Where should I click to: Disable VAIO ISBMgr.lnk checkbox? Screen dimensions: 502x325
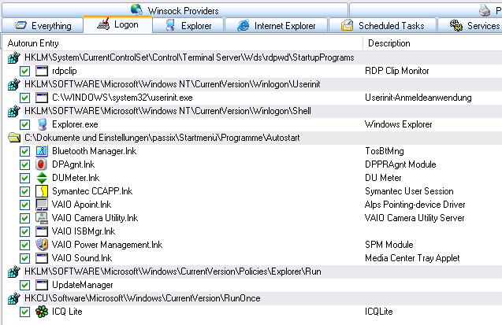click(x=25, y=231)
